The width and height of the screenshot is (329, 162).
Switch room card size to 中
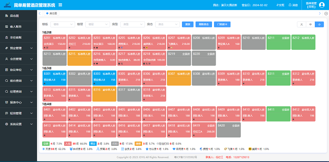310,25
